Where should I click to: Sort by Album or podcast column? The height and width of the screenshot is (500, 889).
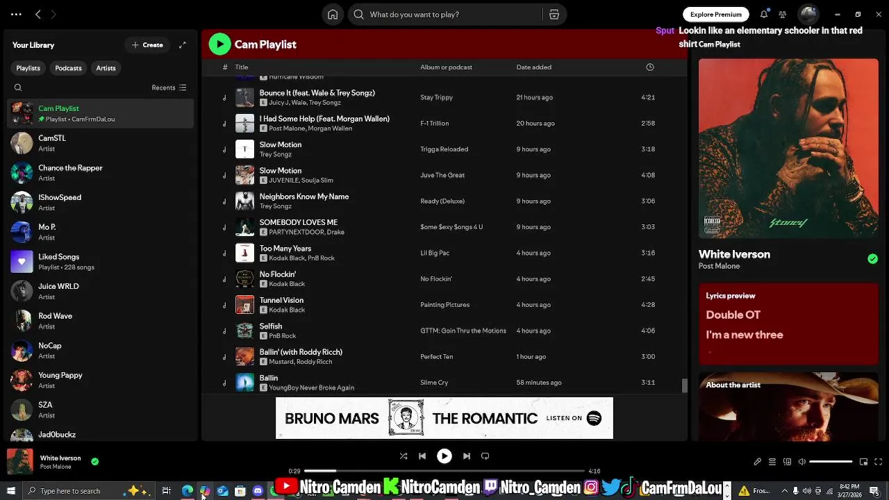point(446,67)
